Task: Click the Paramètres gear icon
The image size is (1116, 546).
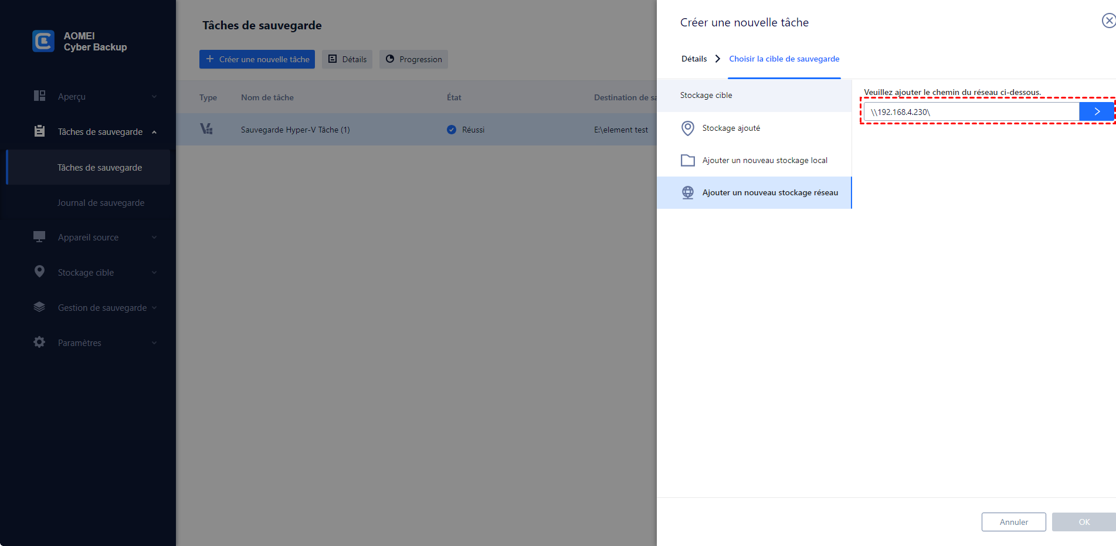Action: click(x=39, y=342)
